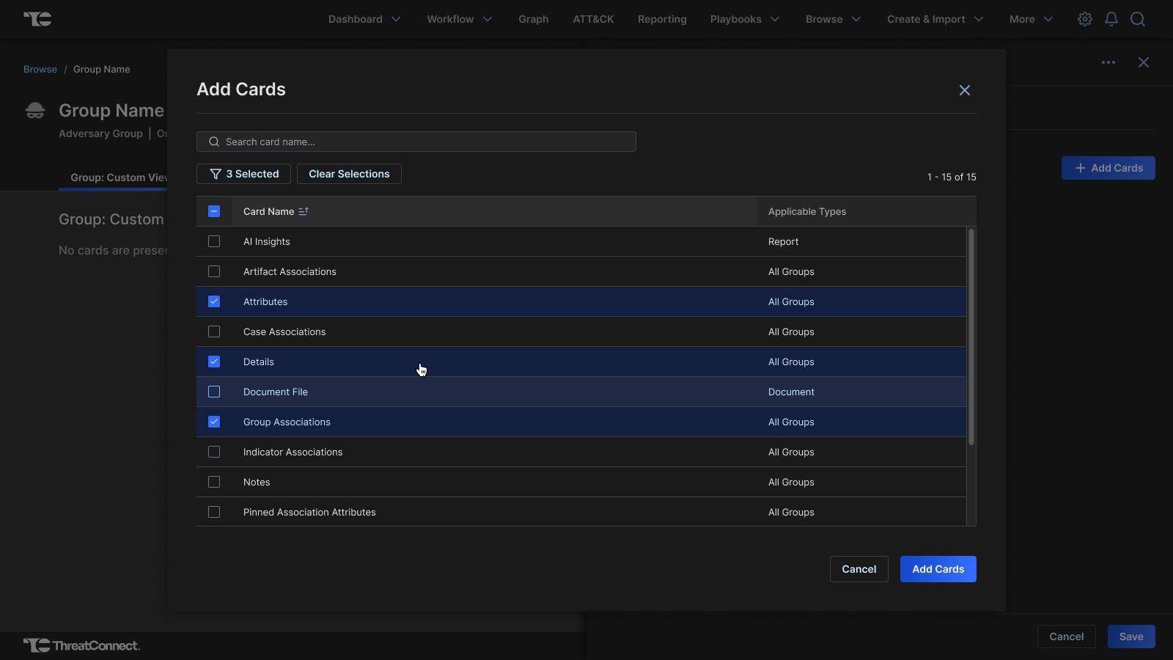Open the ATT&CK menu item
The height and width of the screenshot is (660, 1173).
coord(593,19)
